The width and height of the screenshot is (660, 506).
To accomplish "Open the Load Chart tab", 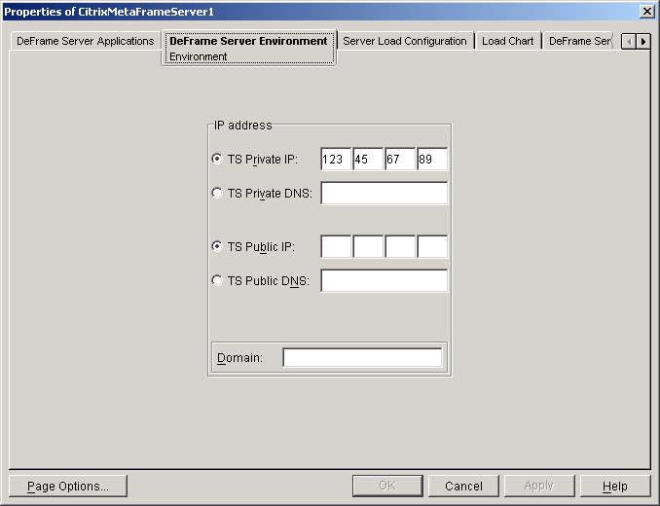I will (508, 41).
